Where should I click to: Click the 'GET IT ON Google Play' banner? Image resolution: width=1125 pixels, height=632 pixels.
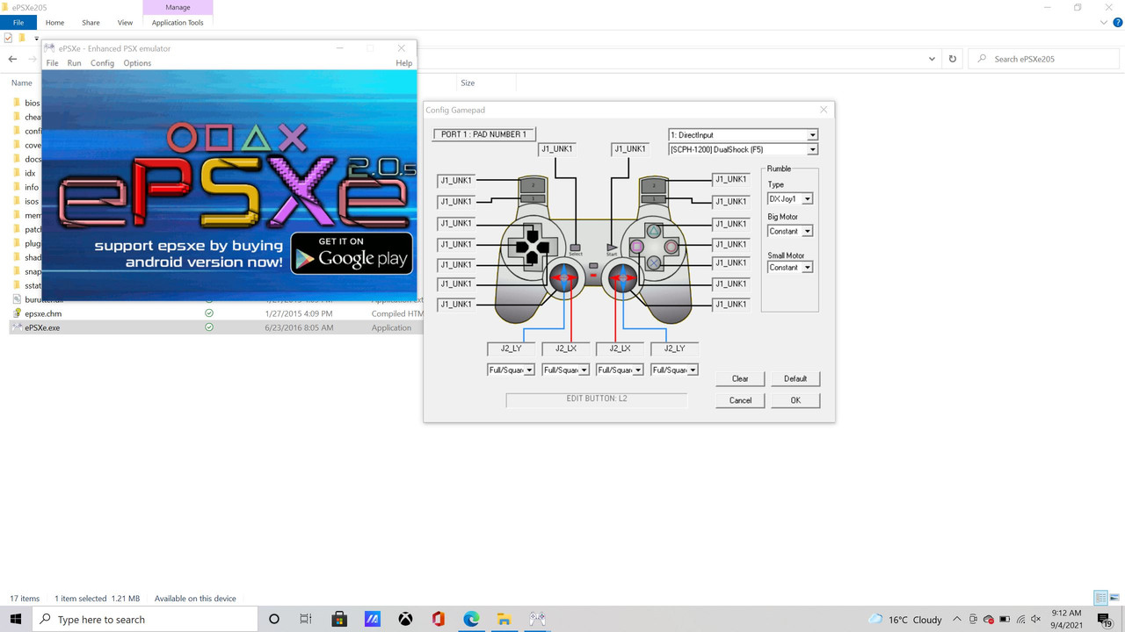tap(352, 253)
